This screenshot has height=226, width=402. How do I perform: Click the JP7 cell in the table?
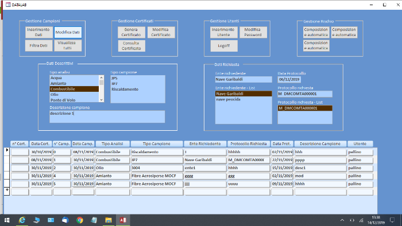click(x=157, y=160)
